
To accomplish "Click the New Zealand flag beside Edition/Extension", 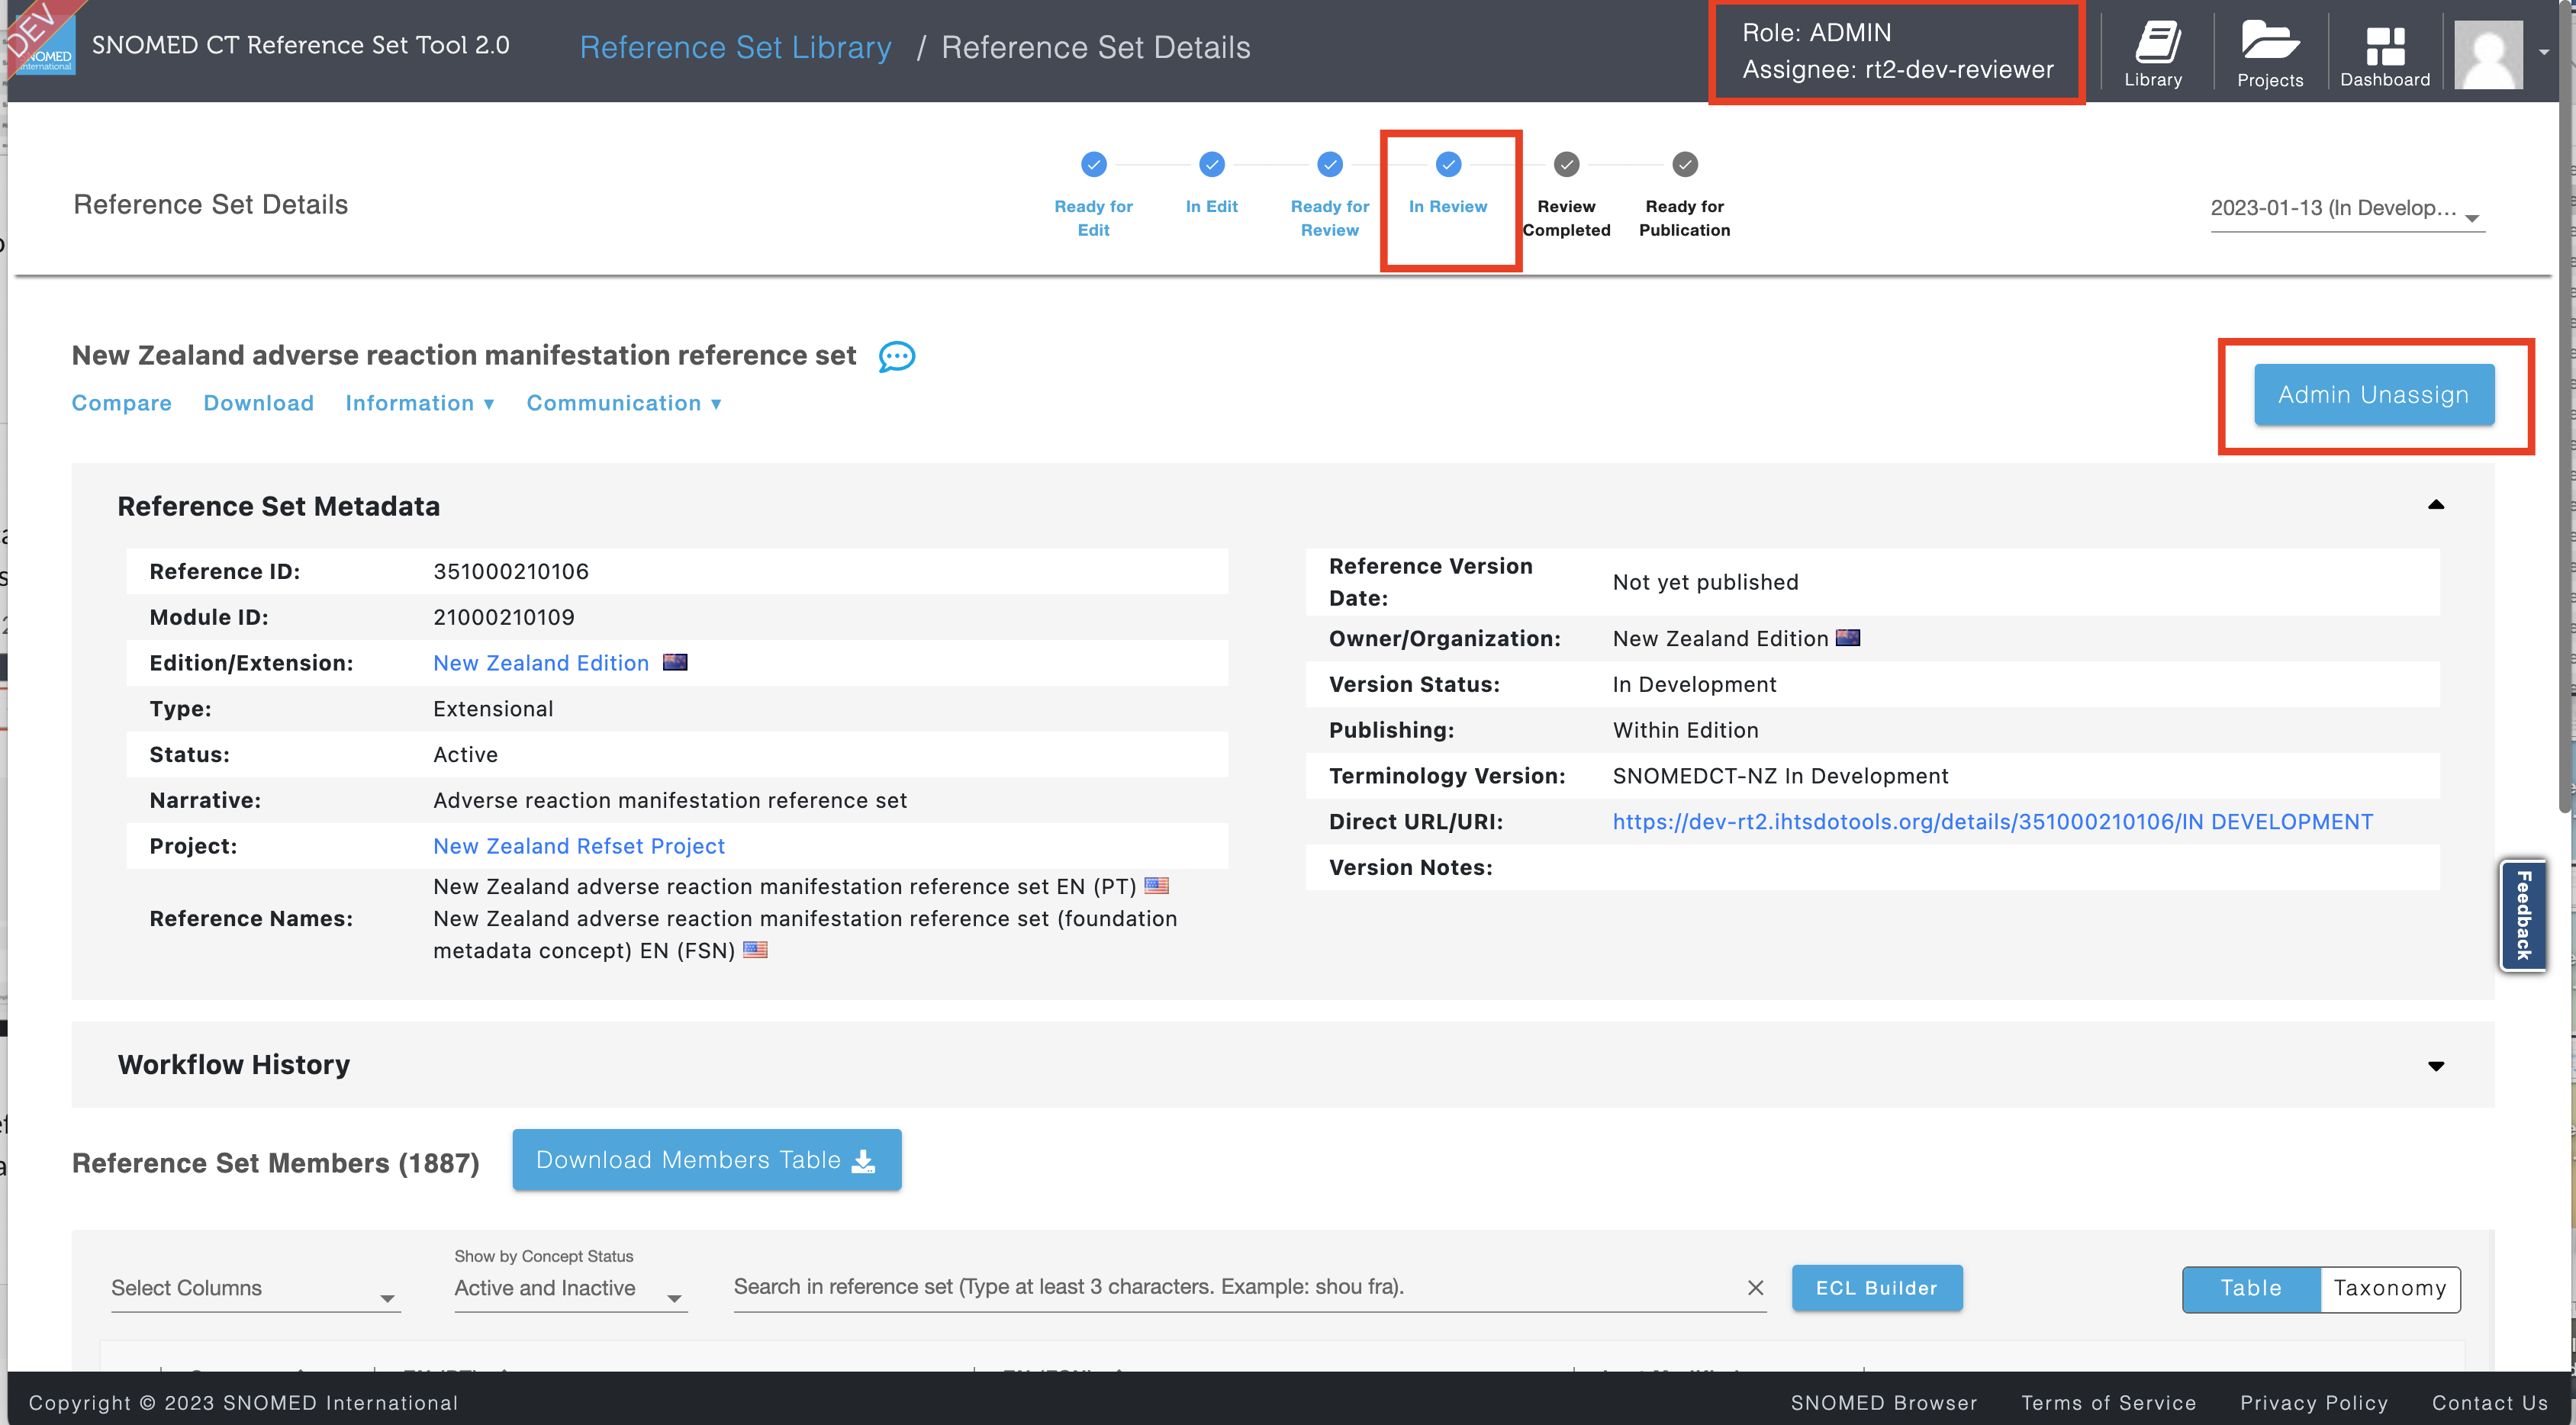I will (675, 662).
